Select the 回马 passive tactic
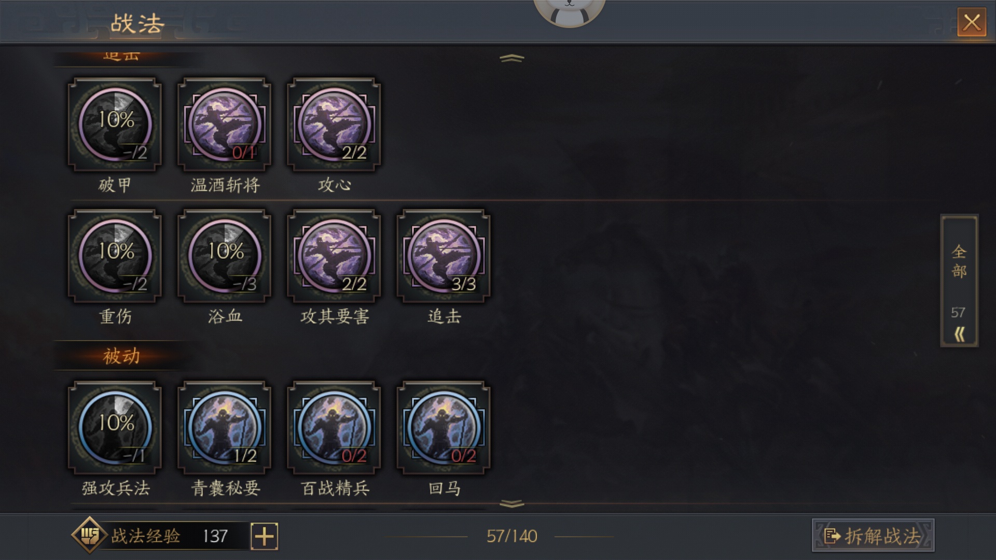The height and width of the screenshot is (560, 996). [443, 428]
